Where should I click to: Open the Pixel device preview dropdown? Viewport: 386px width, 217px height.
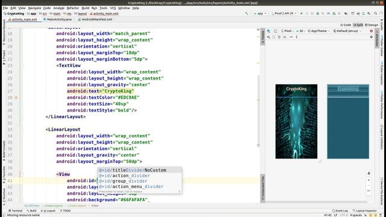287,31
